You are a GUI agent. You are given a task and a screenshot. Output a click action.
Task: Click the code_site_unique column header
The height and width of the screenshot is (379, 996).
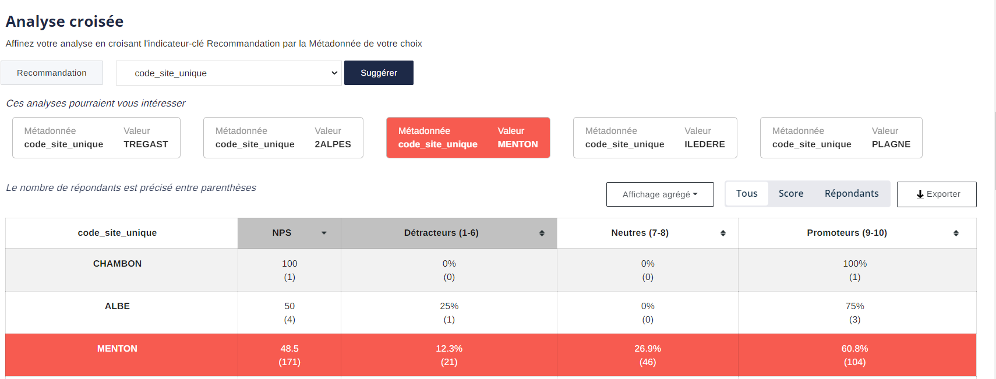tap(117, 233)
